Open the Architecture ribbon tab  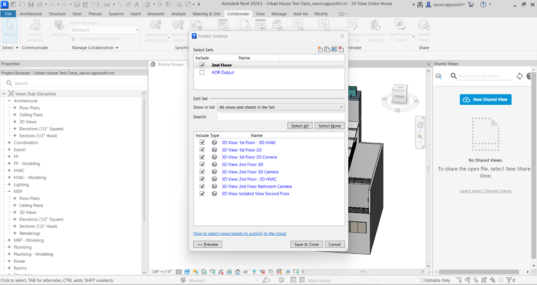[x=31, y=14]
